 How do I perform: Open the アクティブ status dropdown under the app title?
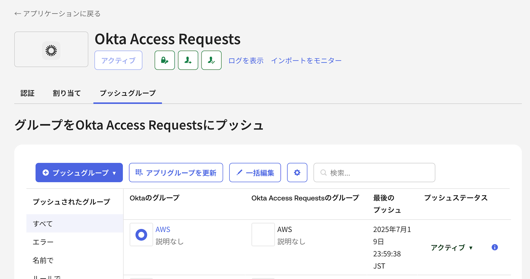coord(118,60)
